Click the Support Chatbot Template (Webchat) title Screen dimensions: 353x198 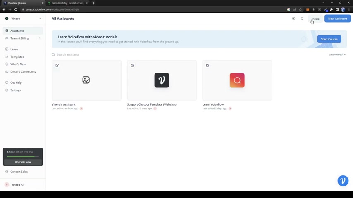tap(152, 104)
